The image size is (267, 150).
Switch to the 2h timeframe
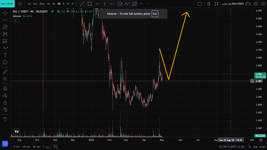click(54, 4)
